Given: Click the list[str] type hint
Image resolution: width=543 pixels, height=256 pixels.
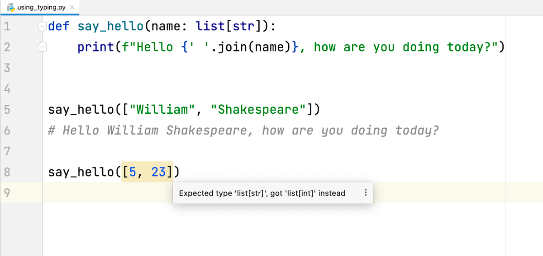Looking at the screenshot, I should click(x=229, y=26).
